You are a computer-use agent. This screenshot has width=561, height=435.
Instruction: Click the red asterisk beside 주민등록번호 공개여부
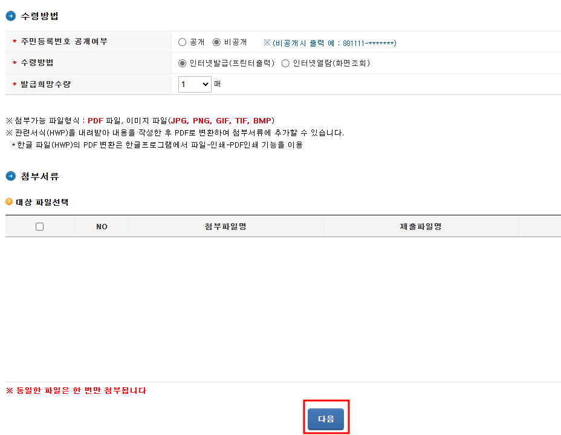point(14,42)
